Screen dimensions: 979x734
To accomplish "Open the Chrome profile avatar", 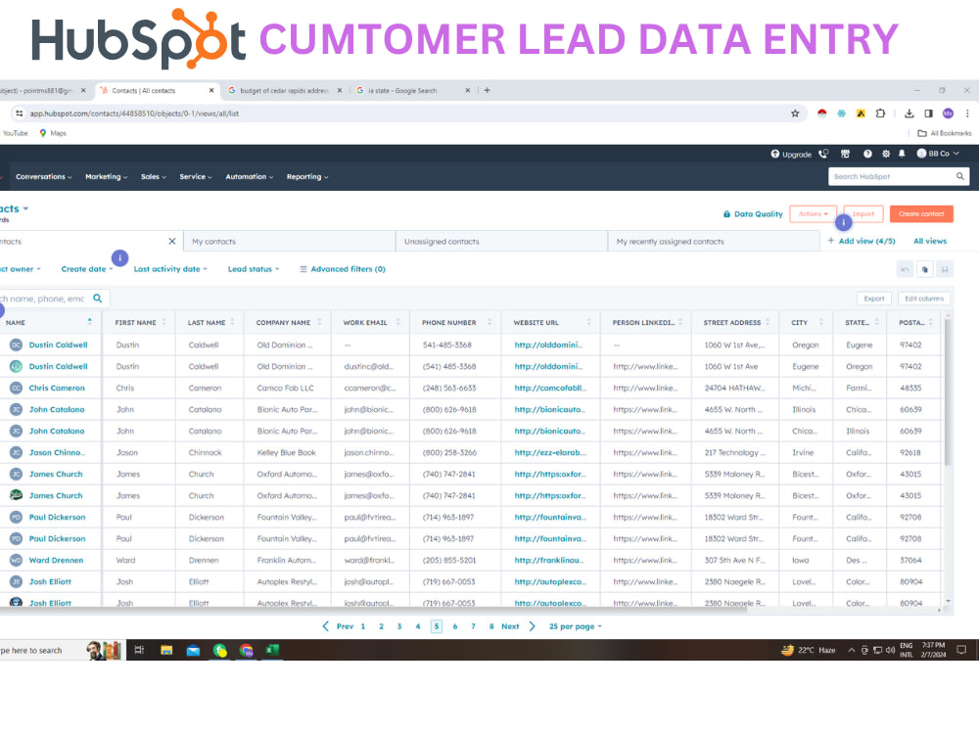I will click(x=948, y=114).
